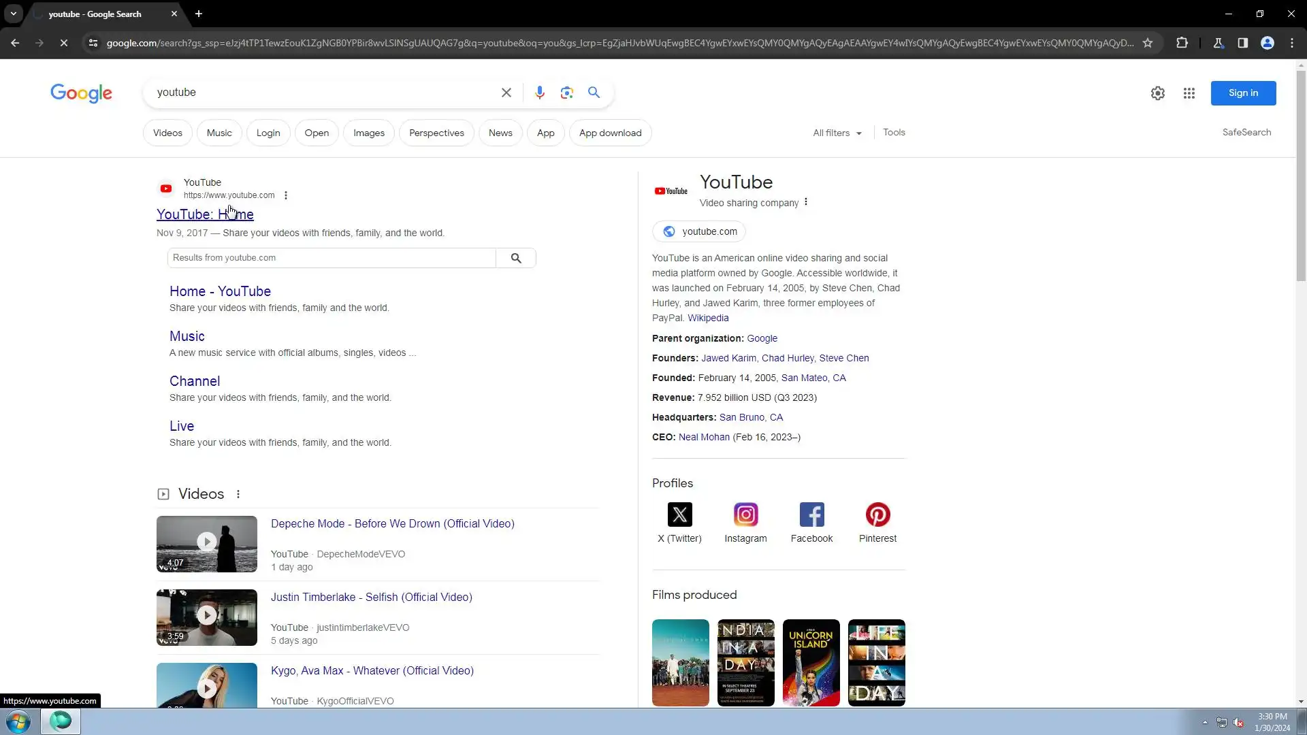The width and height of the screenshot is (1307, 735).
Task: Open Videos section three-dot menu
Action: click(x=238, y=495)
